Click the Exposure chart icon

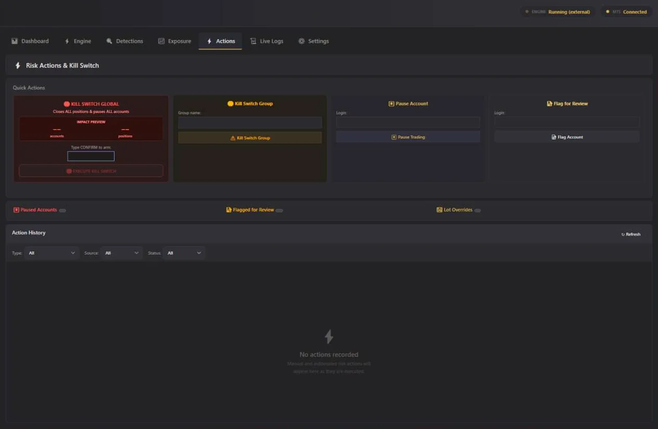click(161, 41)
